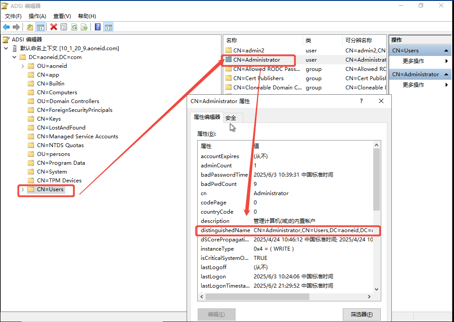Select the CN=LostAndFound tree item

(x=61, y=127)
